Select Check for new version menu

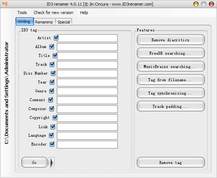pos(54,13)
